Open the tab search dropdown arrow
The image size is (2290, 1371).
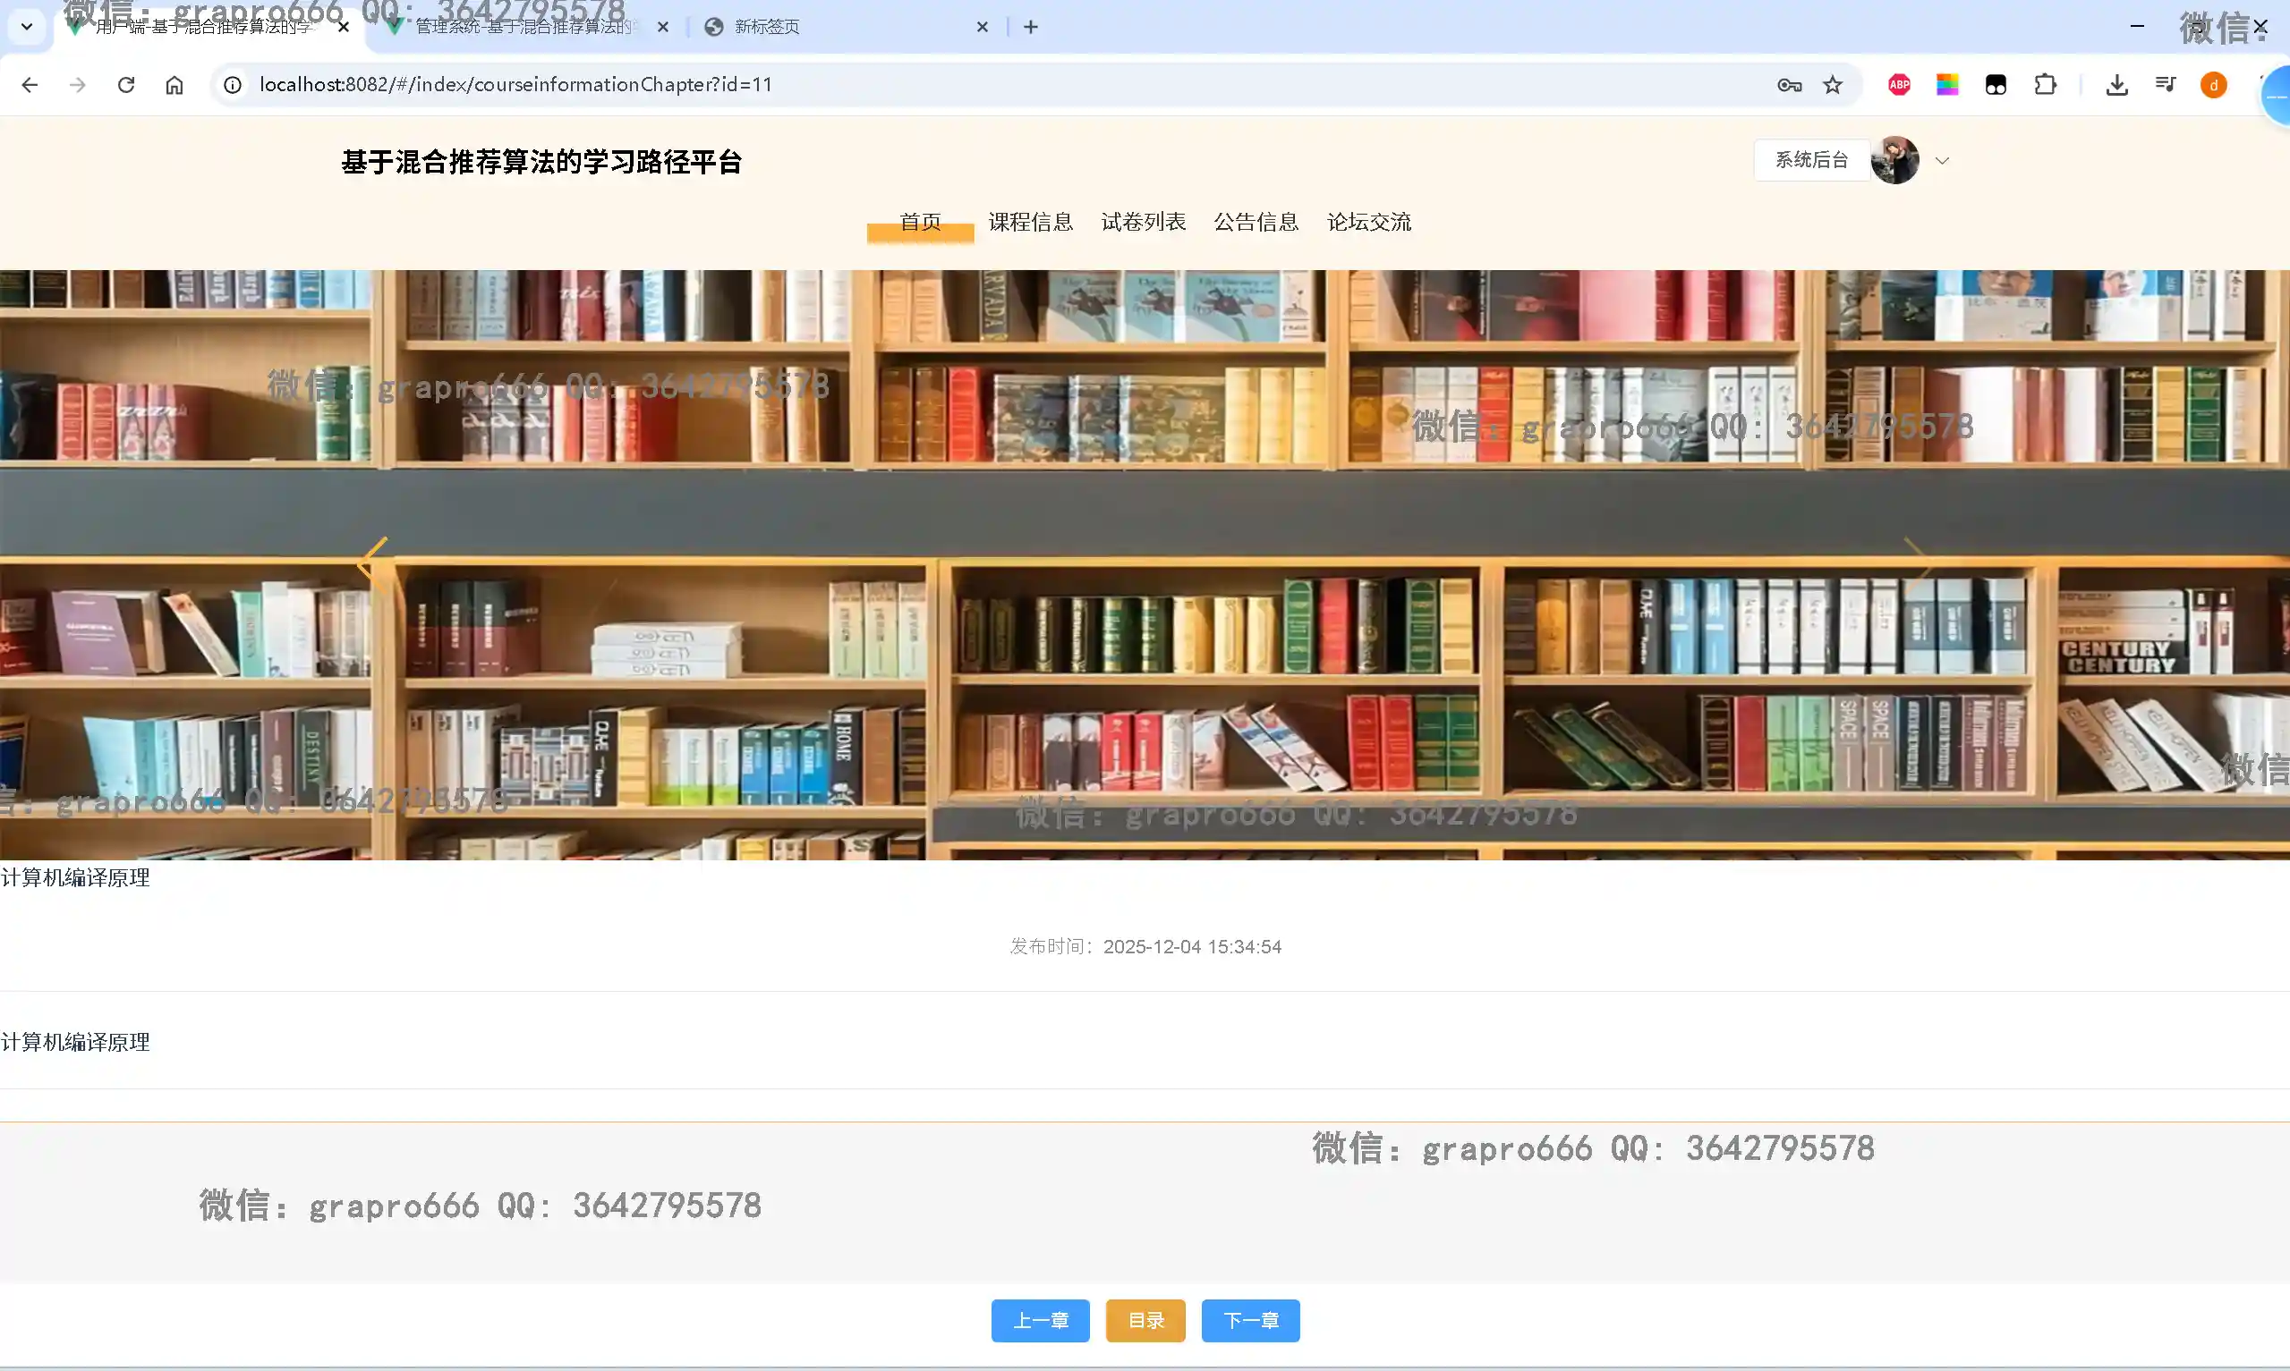(x=27, y=27)
